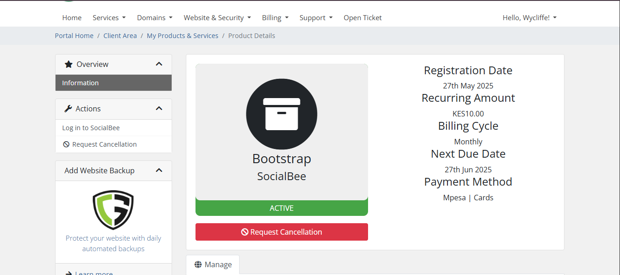Click the globe icon on Manage tab
Image resolution: width=620 pixels, height=275 pixels.
198,264
